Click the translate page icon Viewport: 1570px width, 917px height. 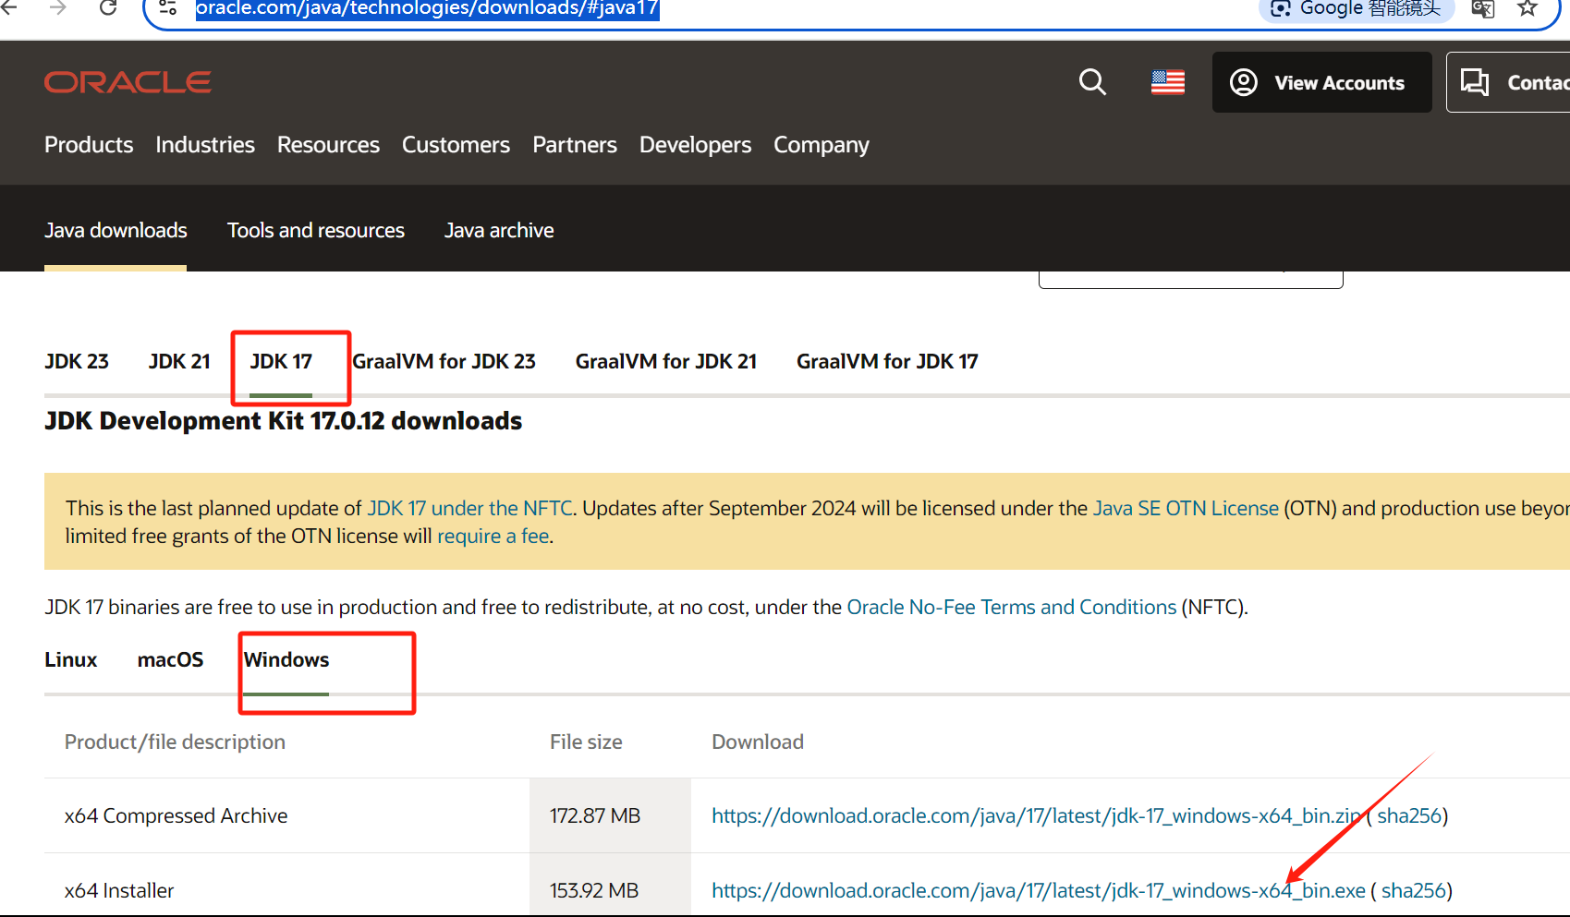(x=1481, y=9)
